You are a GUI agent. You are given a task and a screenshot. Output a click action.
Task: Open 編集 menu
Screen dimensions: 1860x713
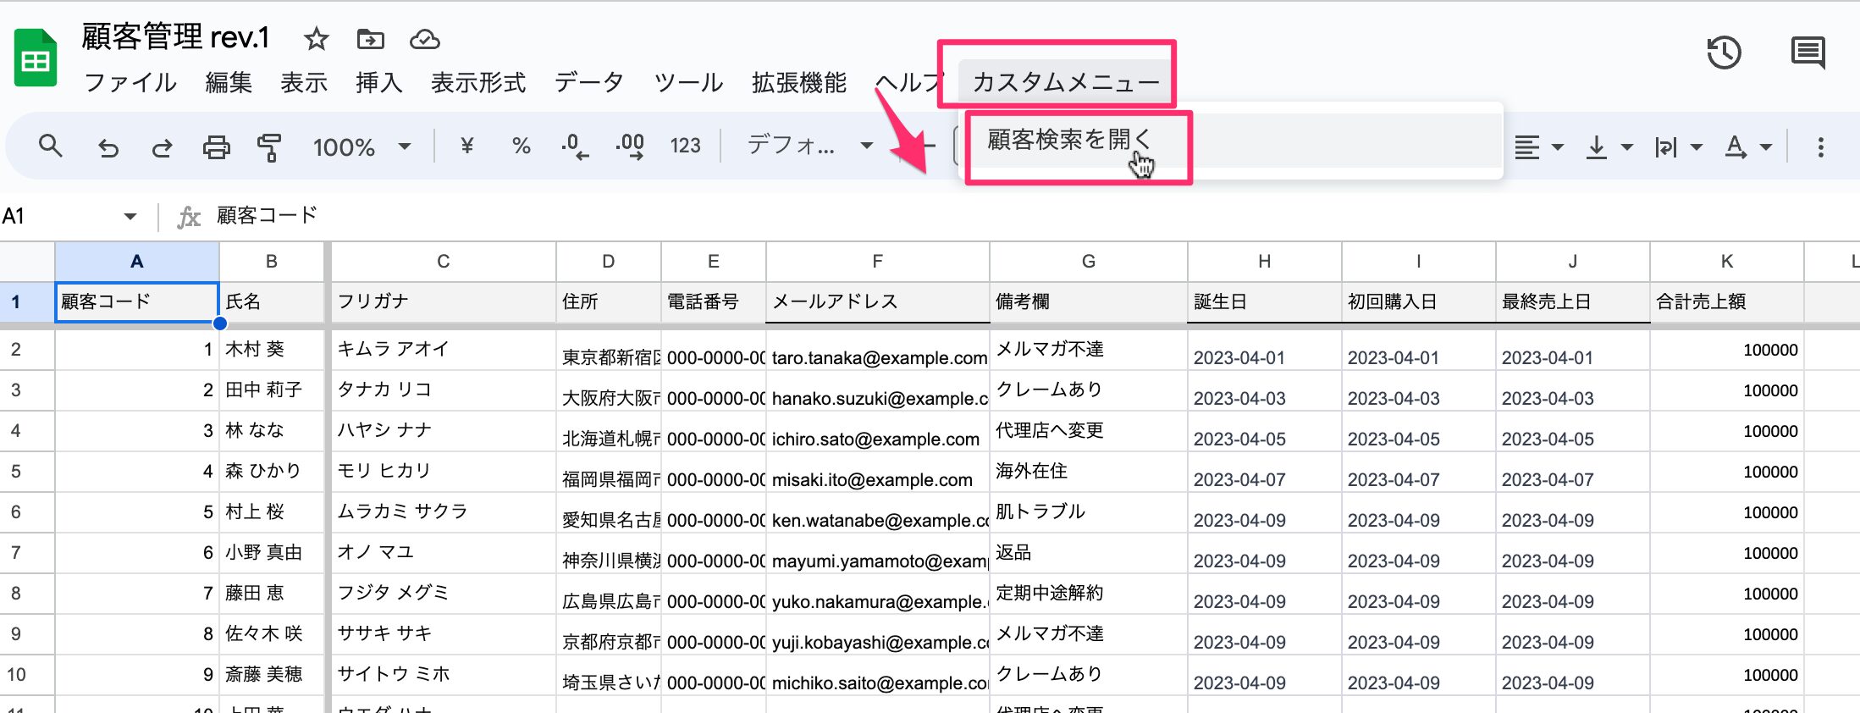click(x=229, y=82)
